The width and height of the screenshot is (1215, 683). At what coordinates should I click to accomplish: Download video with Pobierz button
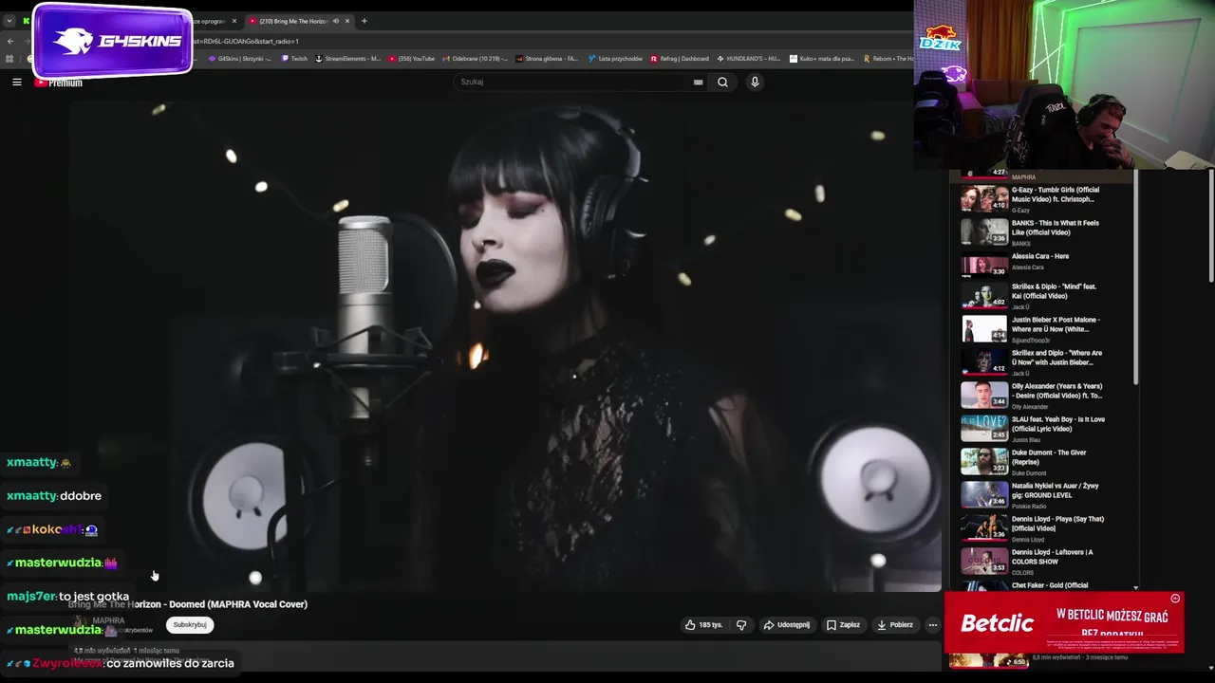point(894,625)
